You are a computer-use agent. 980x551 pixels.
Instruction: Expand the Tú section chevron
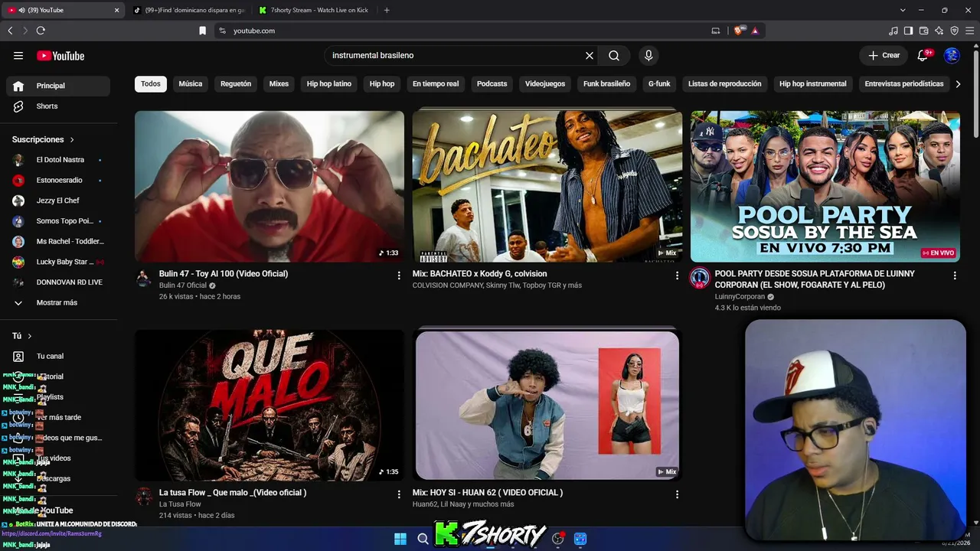(x=30, y=336)
